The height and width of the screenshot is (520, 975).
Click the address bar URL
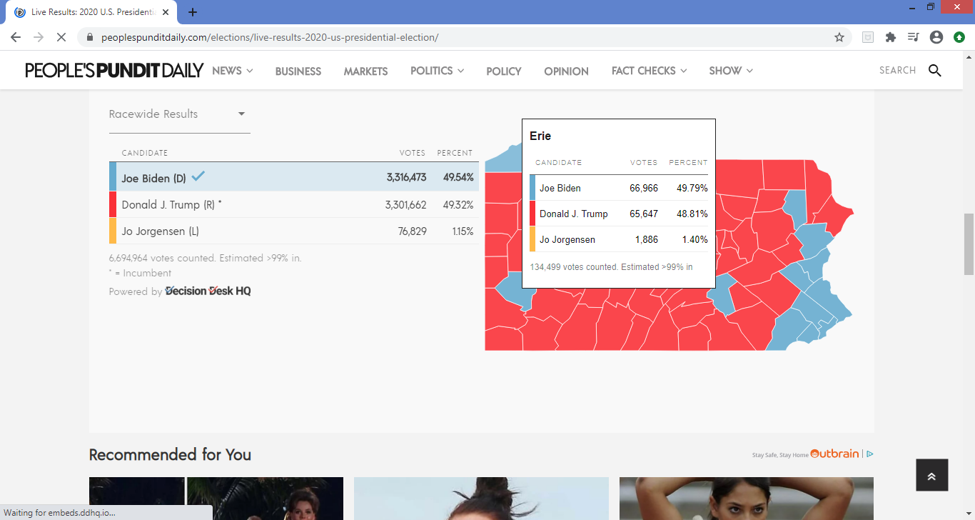(x=270, y=37)
